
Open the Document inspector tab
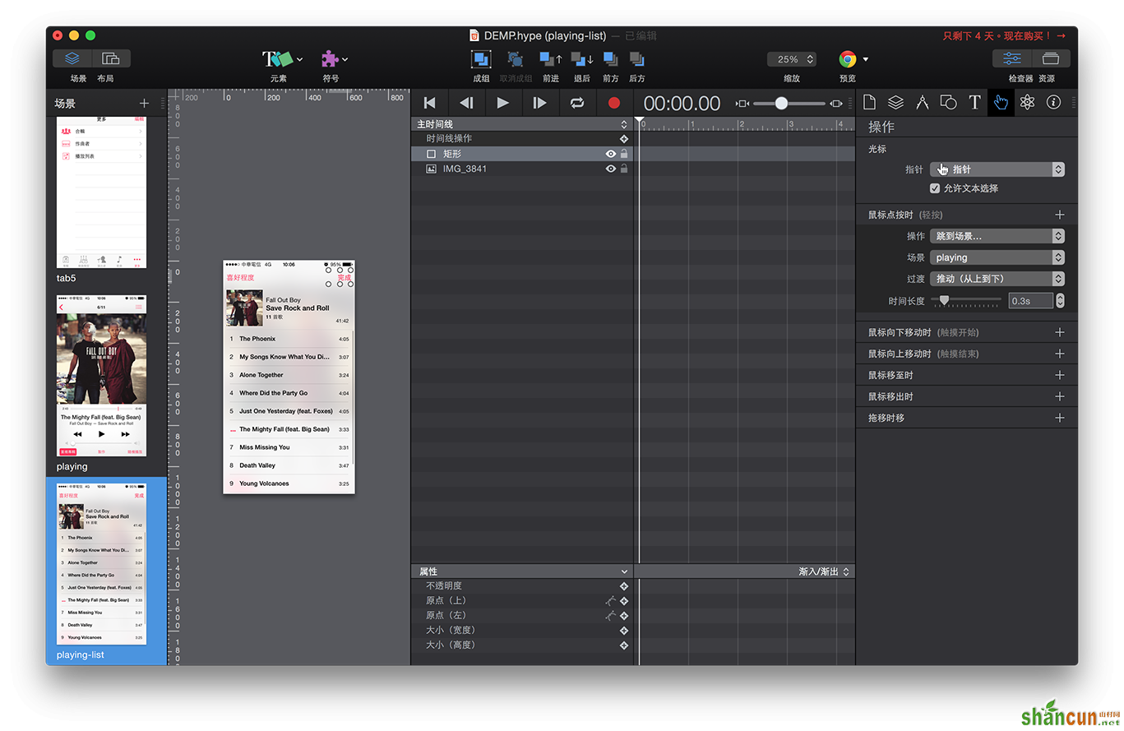click(869, 103)
